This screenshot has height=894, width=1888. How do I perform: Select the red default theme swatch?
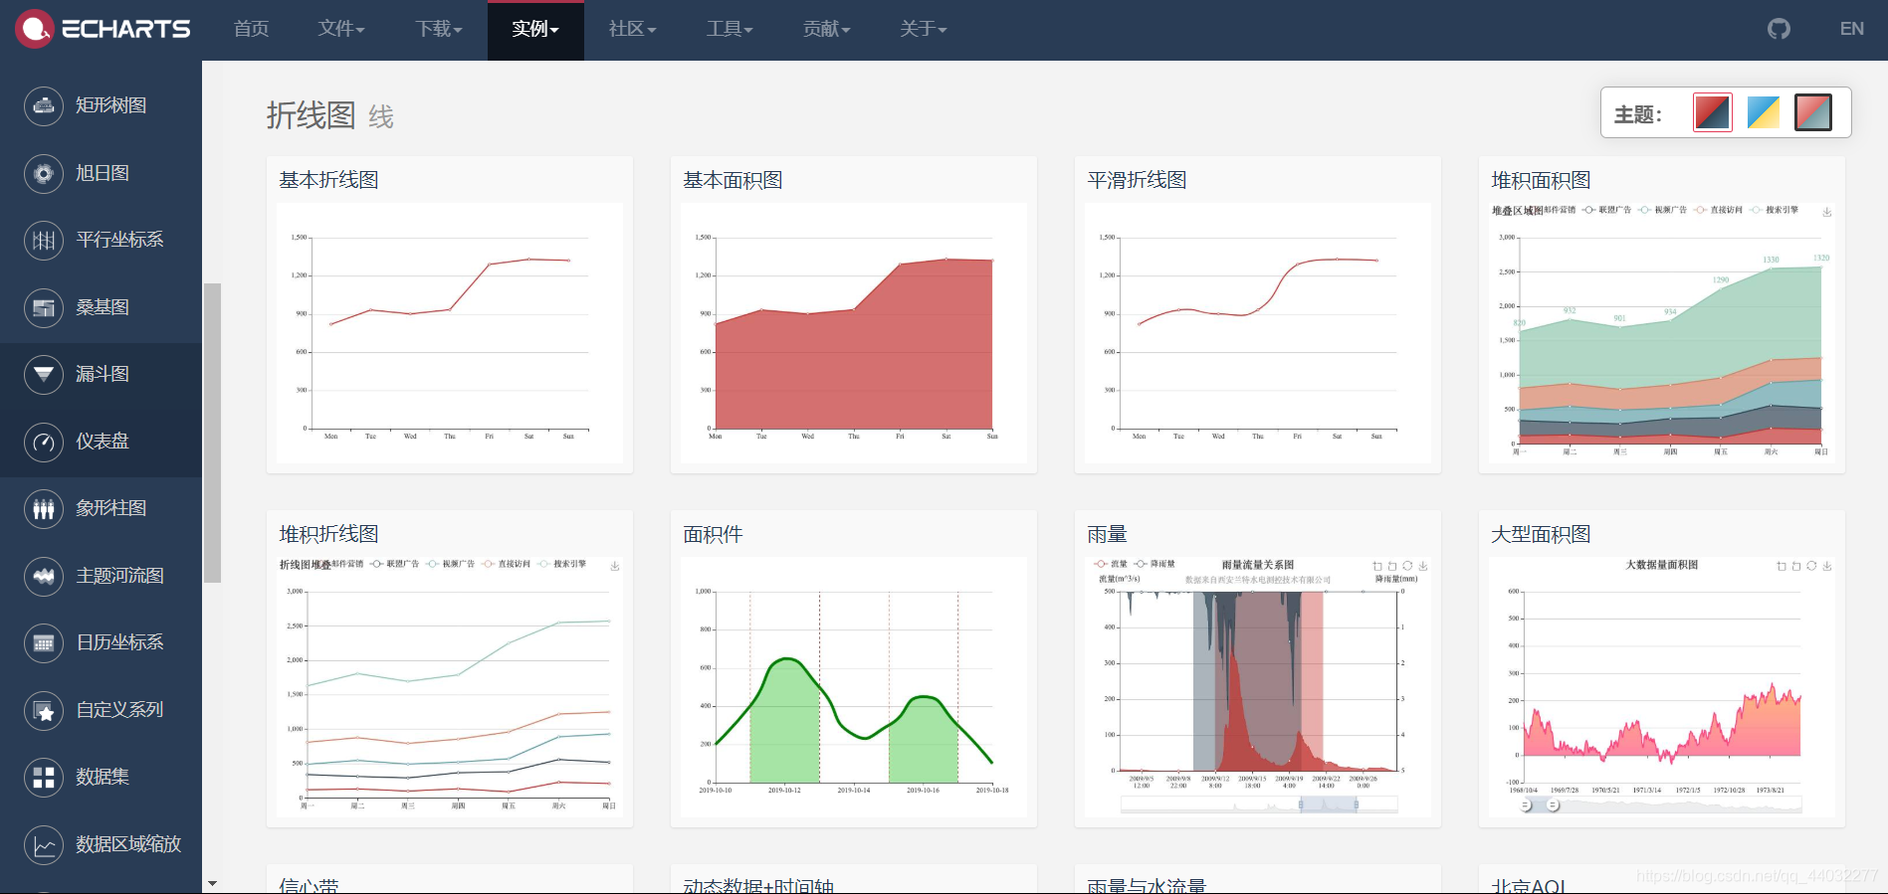coord(1712,112)
